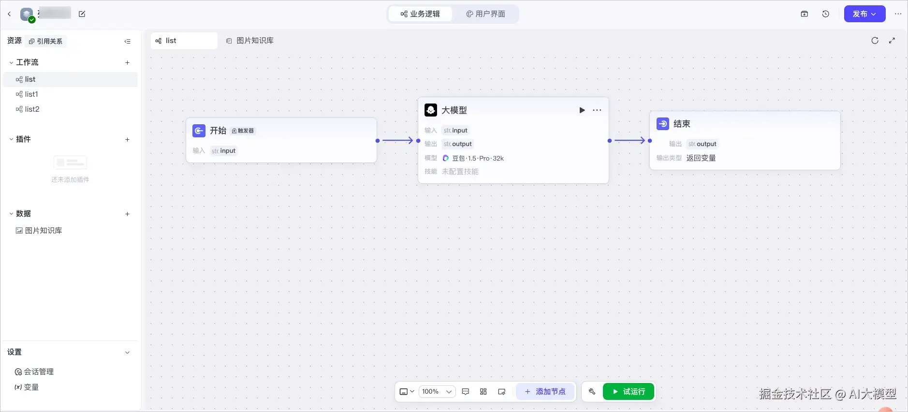Add a new workflow with the plus
The width and height of the screenshot is (908, 412).
click(128, 62)
